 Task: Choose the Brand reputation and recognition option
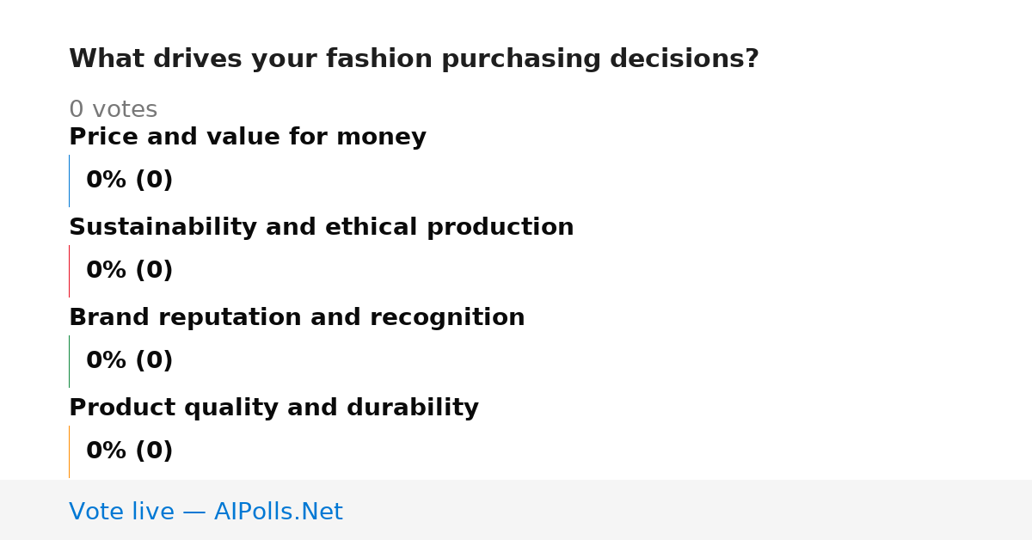point(297,318)
